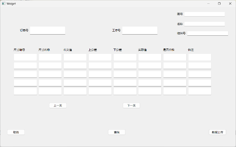Viewport: 236px width, 147px height.
Task: Click into the 名称 field
Action: 205,24
